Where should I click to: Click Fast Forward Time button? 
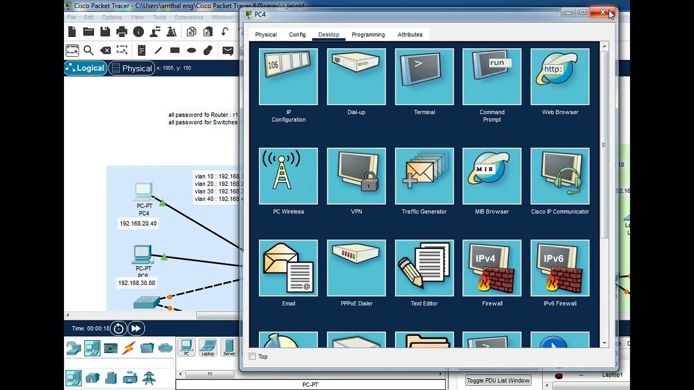[136, 328]
